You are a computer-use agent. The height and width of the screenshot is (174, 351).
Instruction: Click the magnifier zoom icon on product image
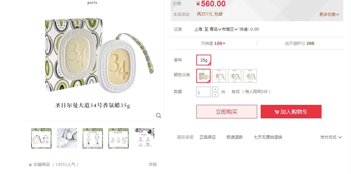tap(159, 116)
